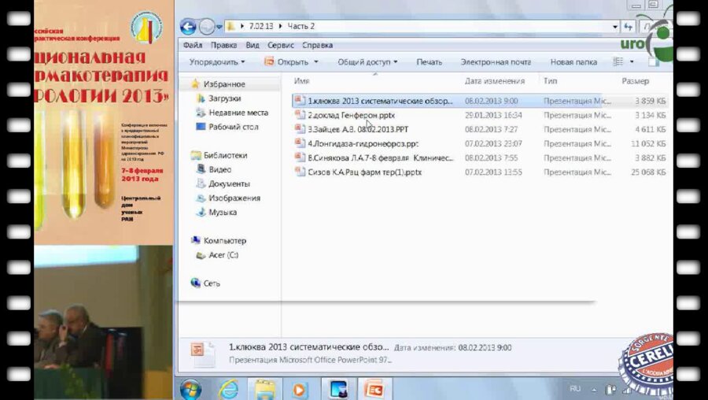This screenshot has width=708, height=400.
Task: Click the Forward navigation arrow button
Action: [207, 27]
